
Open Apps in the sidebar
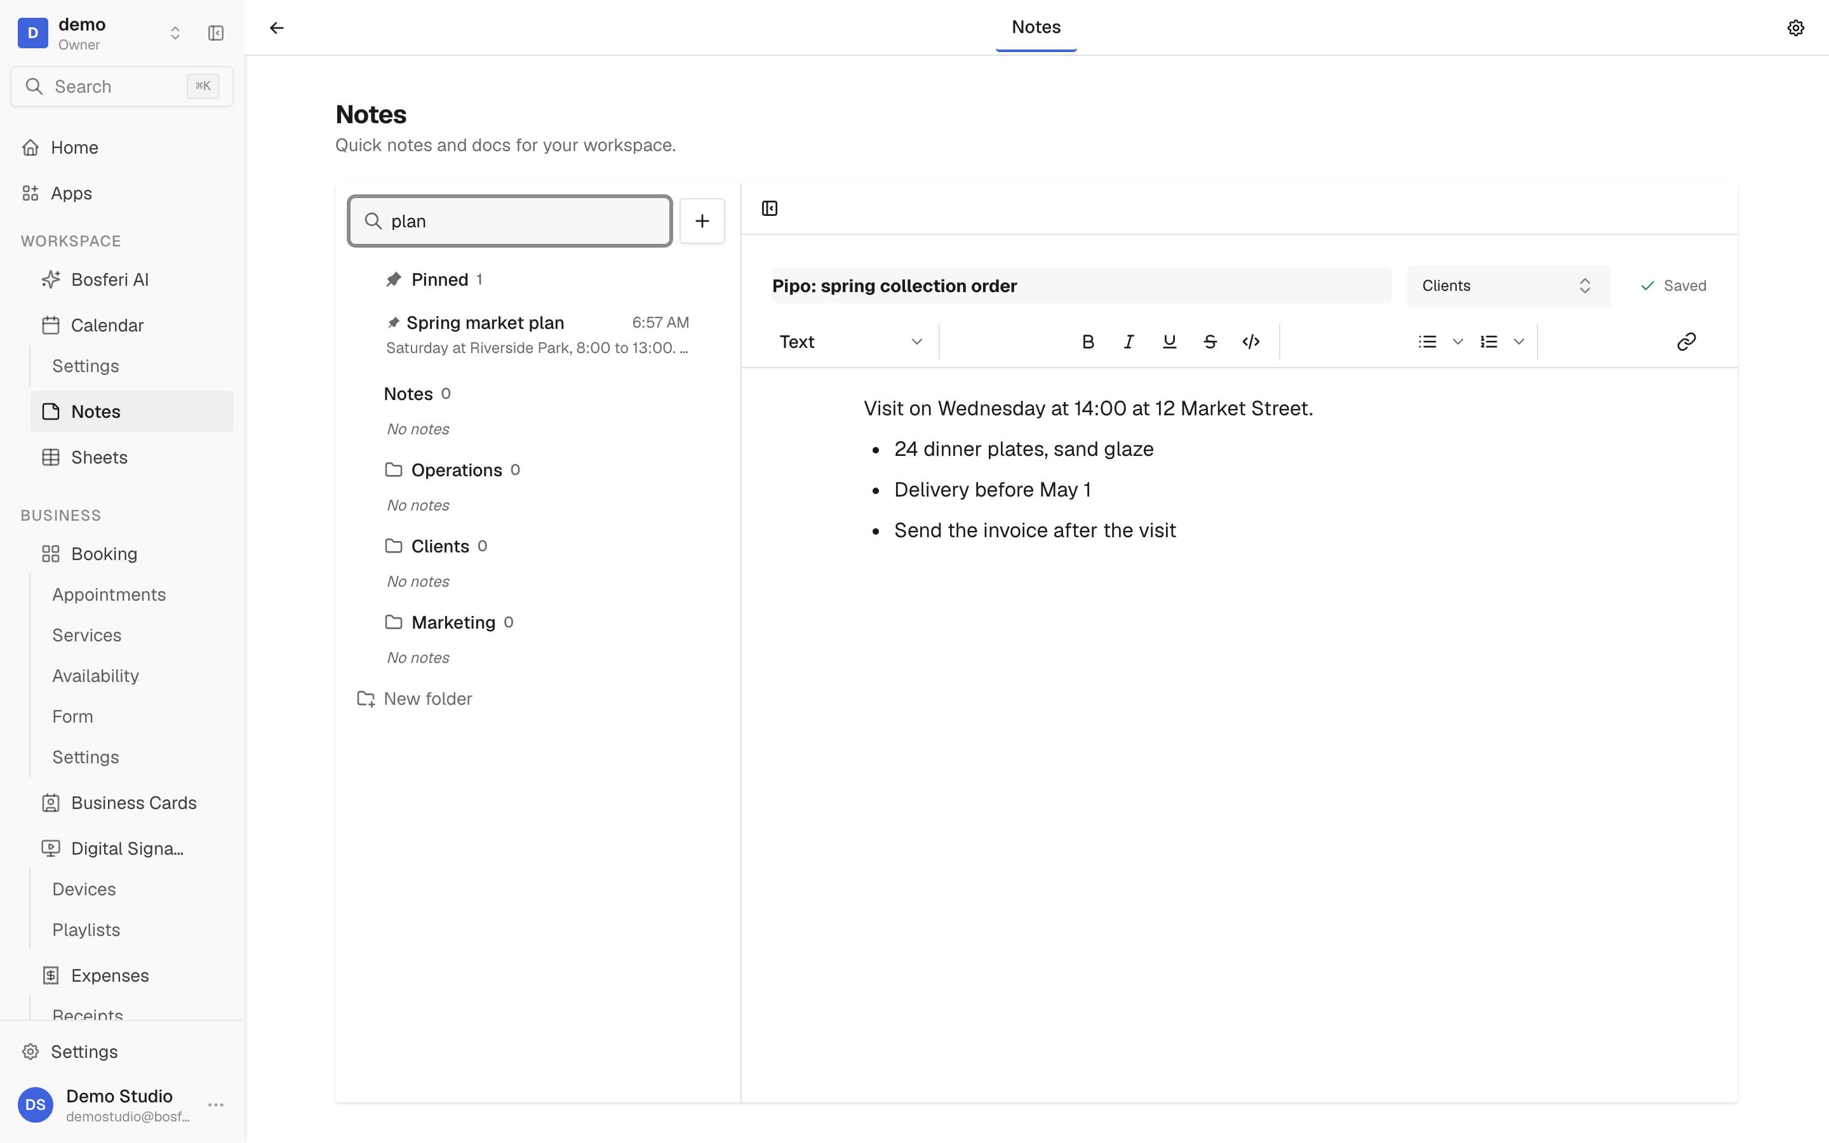click(x=122, y=194)
